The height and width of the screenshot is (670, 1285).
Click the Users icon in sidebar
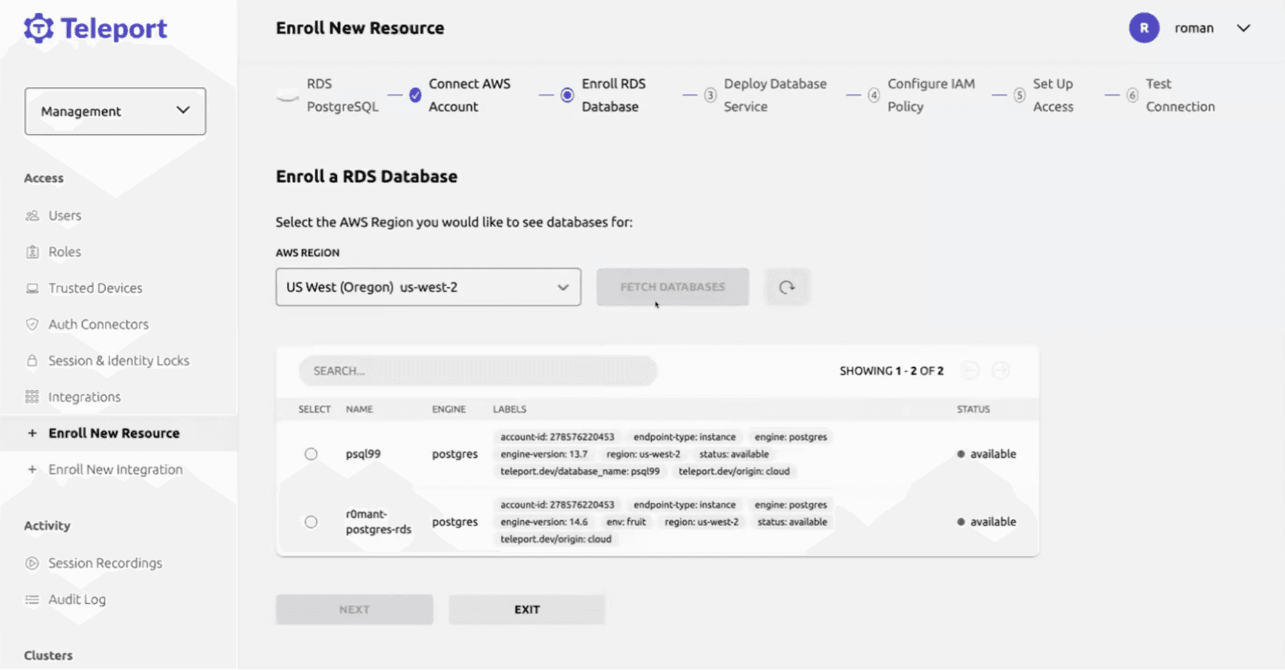coord(32,216)
